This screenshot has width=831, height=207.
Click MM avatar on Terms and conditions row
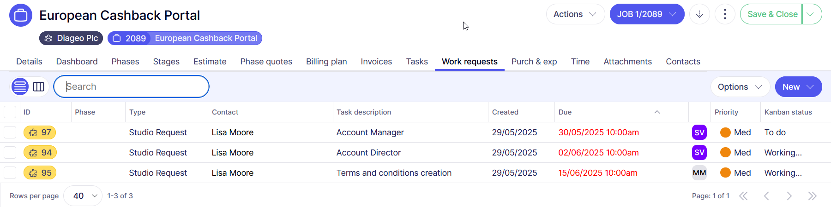coord(699,173)
